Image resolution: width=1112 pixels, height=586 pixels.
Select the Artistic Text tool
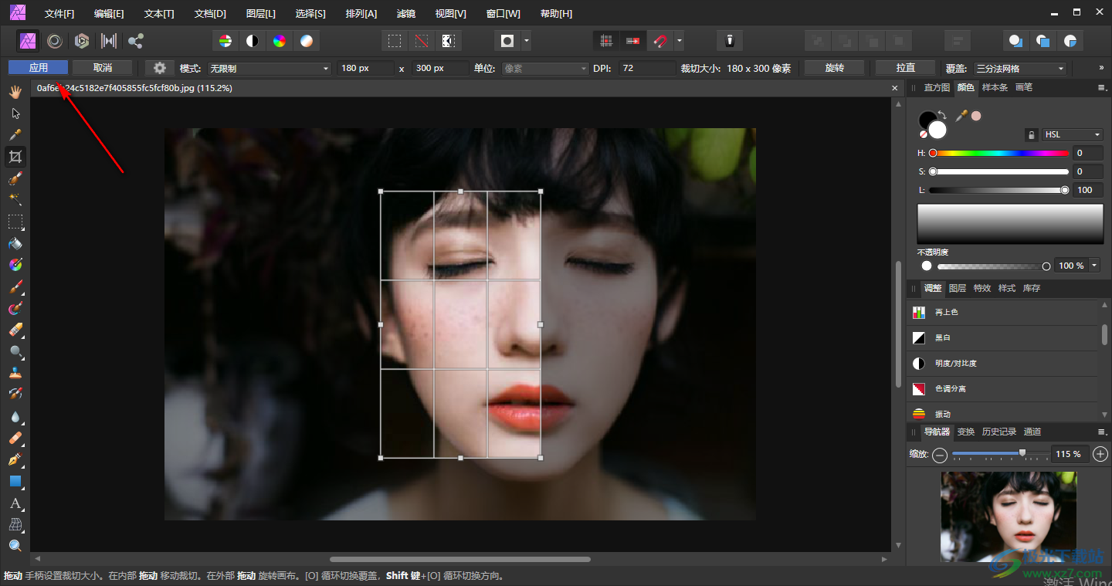coord(15,503)
